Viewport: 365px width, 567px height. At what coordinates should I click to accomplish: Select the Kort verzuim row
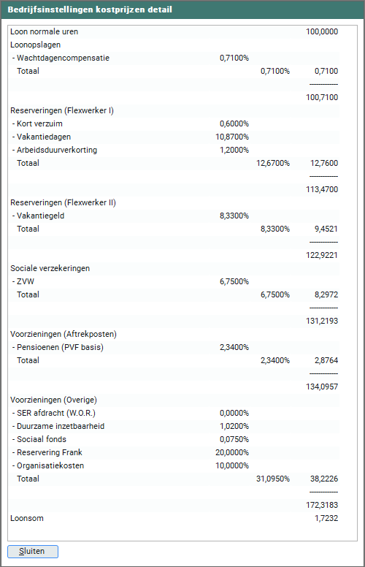click(174, 123)
